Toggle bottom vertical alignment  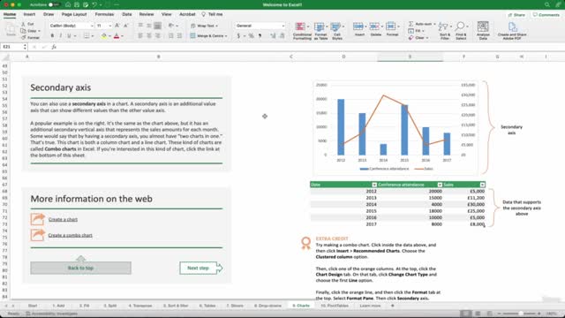point(157,26)
